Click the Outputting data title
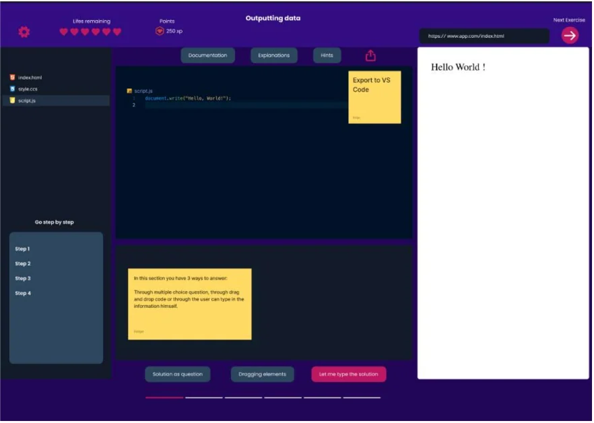 (x=273, y=18)
